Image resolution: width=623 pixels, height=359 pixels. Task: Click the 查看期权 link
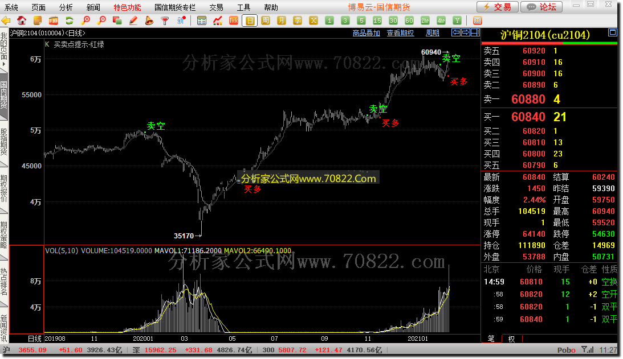point(401,33)
